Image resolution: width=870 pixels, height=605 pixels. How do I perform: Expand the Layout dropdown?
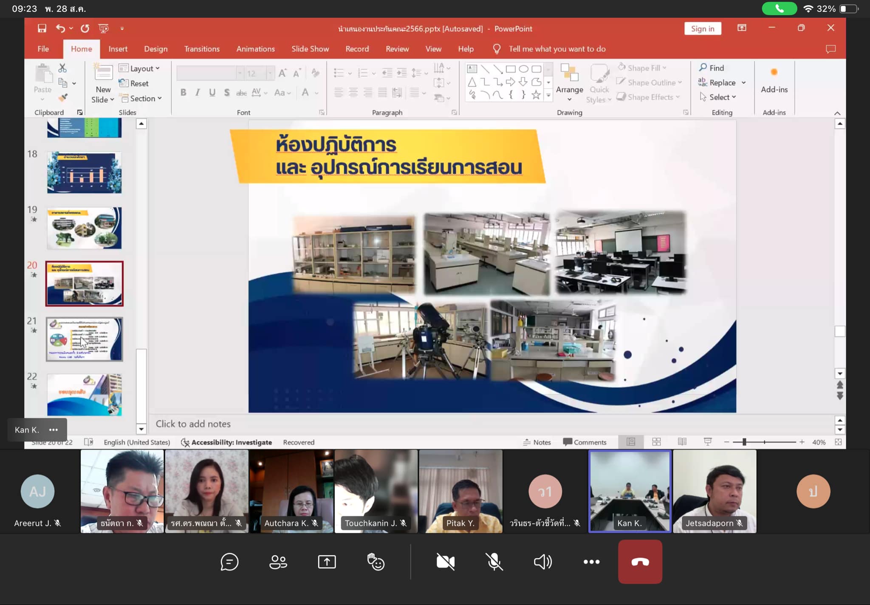pos(144,68)
